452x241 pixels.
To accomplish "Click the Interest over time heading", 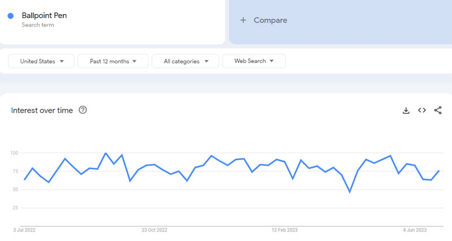I will tap(42, 110).
